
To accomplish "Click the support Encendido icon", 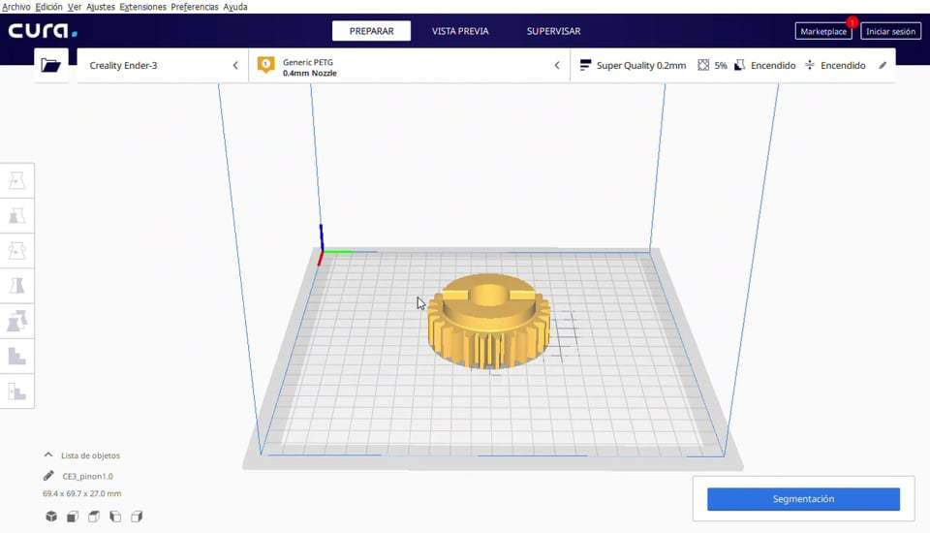I will point(739,65).
